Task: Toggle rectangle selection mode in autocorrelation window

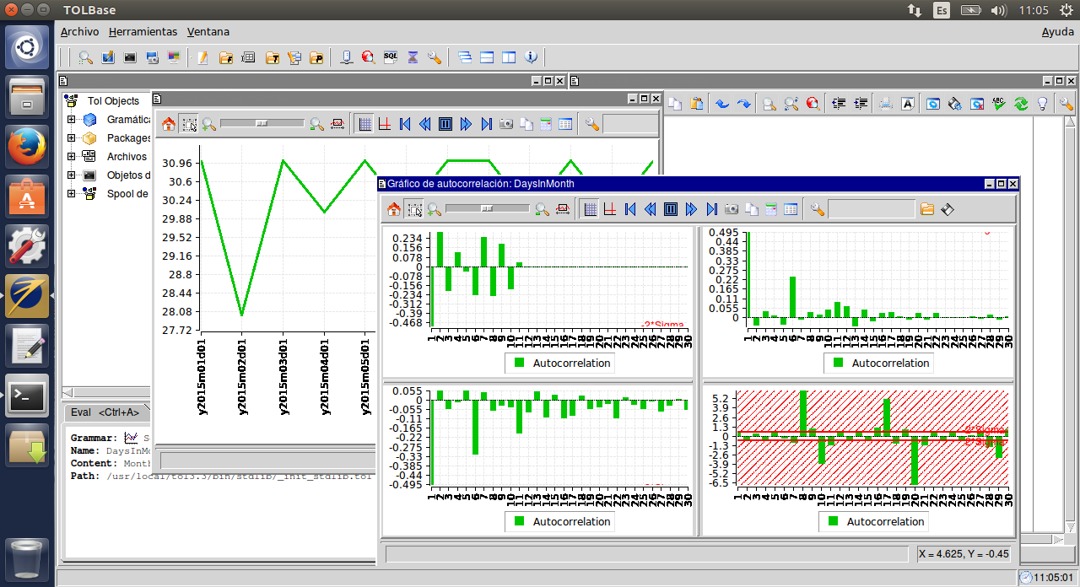Action: tap(413, 209)
